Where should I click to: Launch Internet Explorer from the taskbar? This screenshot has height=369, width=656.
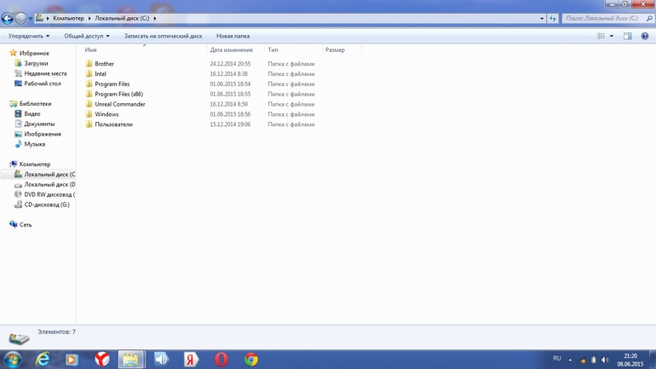43,360
